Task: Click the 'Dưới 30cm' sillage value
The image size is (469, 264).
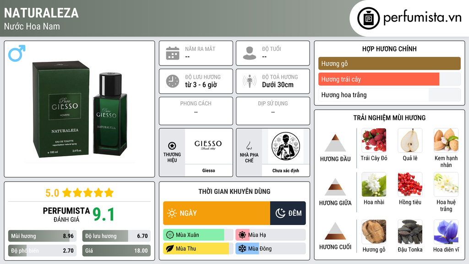Action: (278, 85)
